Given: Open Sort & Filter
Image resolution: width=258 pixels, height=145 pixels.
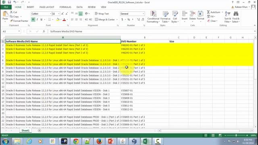Looking at the screenshot, I should [x=228, y=17].
